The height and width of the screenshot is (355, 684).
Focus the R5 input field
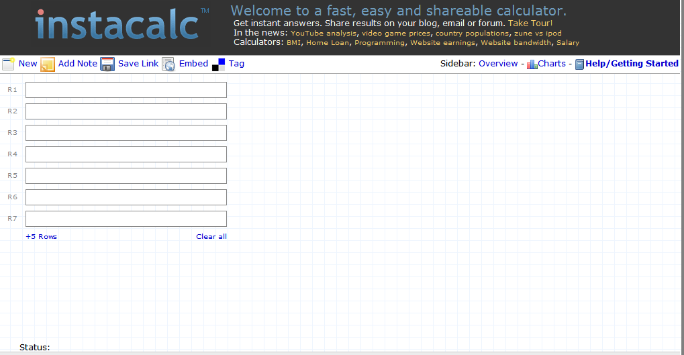click(126, 176)
